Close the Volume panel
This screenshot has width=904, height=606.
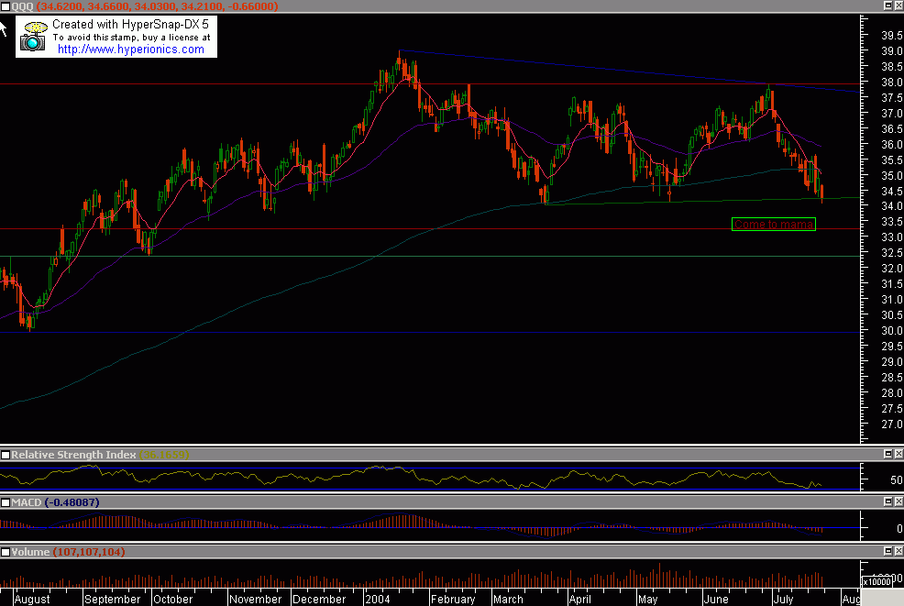click(898, 551)
